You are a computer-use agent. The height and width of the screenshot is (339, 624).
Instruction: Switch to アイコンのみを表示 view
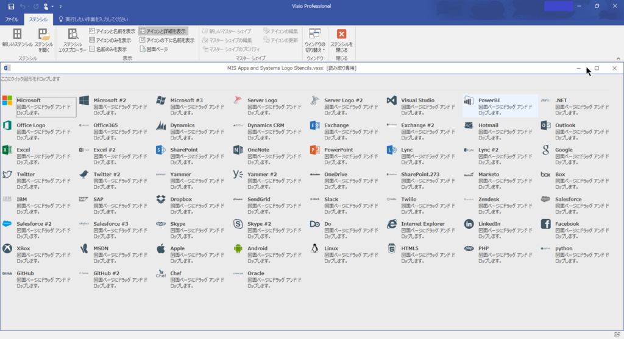[x=110, y=40]
